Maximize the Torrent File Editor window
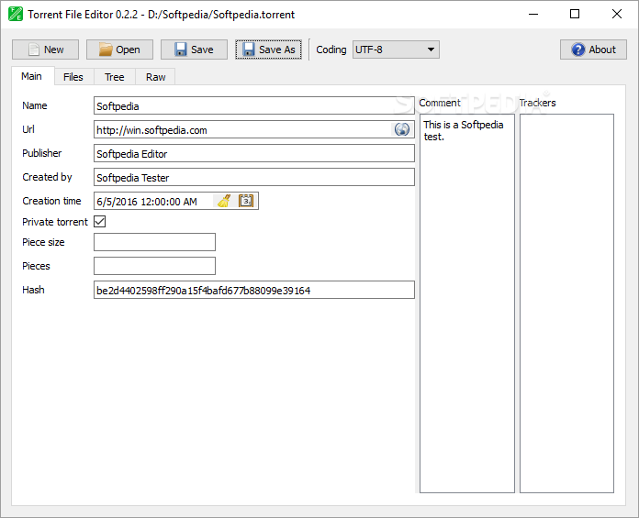The width and height of the screenshot is (639, 518). pos(575,15)
